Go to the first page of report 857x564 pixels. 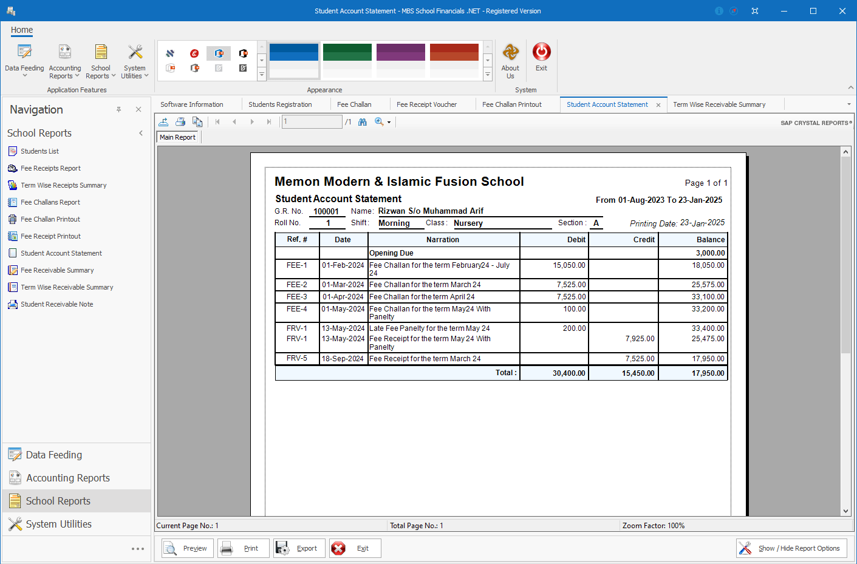(x=217, y=122)
